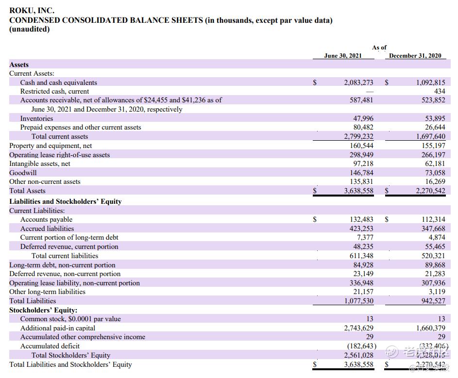Select the 'Goodwill' row label
Screen dimensions: 458x378
coord(23,173)
